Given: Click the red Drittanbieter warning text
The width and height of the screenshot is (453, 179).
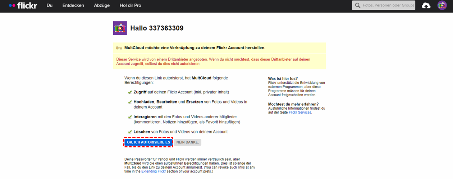Looking at the screenshot, I should click(213, 61).
